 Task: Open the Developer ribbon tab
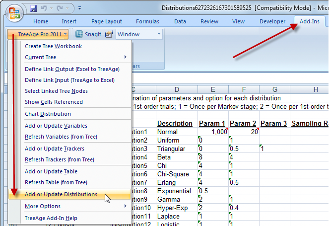272,21
